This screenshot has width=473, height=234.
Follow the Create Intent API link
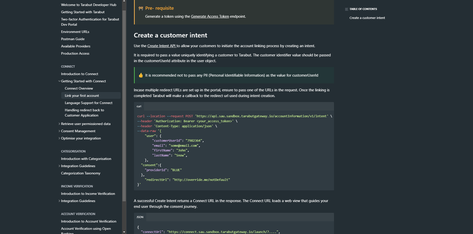[162, 46]
